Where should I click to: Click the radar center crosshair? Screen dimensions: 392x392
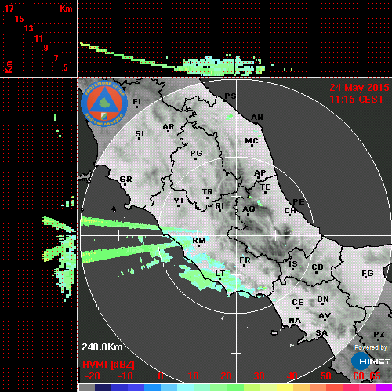coord(237,235)
